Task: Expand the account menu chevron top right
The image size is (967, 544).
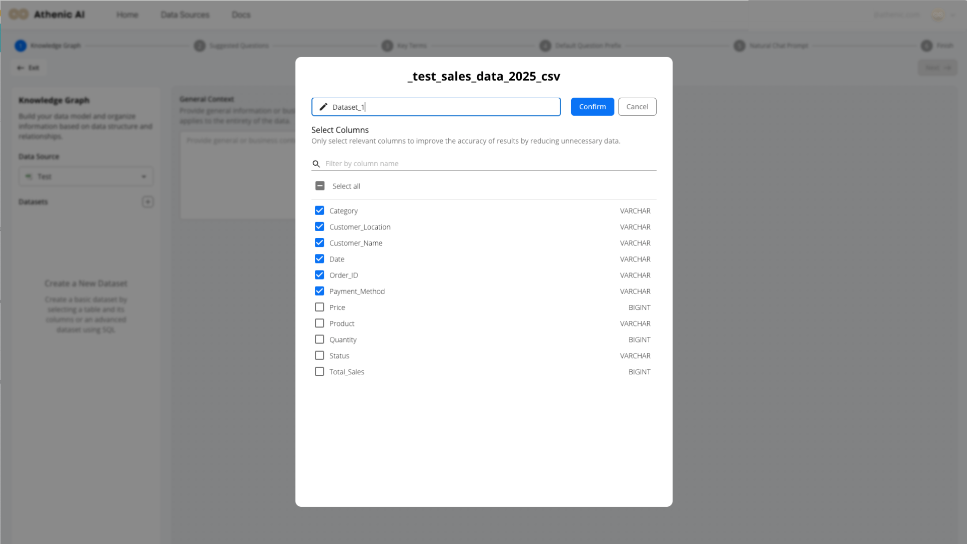Action: pos(952,15)
